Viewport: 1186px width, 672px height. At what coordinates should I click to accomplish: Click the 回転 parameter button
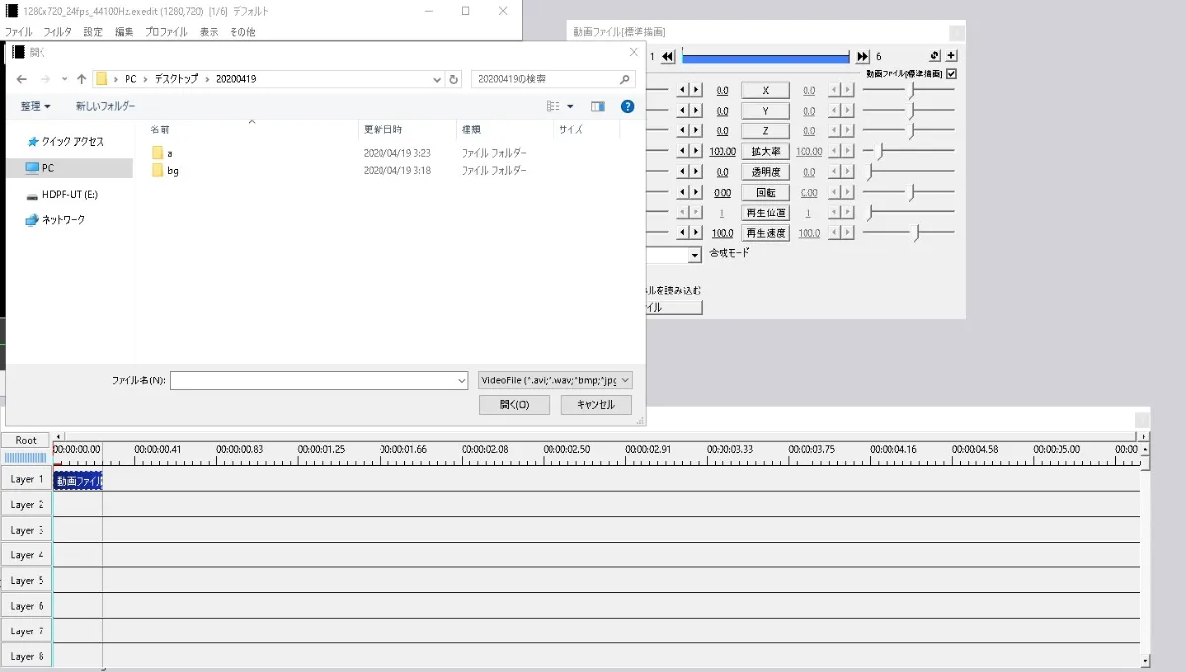pos(765,192)
